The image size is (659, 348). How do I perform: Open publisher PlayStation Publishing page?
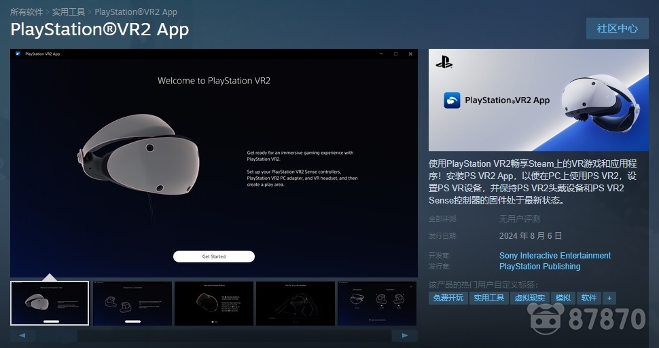click(x=539, y=267)
